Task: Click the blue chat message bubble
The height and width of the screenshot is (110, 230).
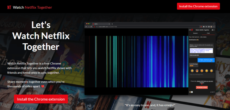Action: click(206, 60)
